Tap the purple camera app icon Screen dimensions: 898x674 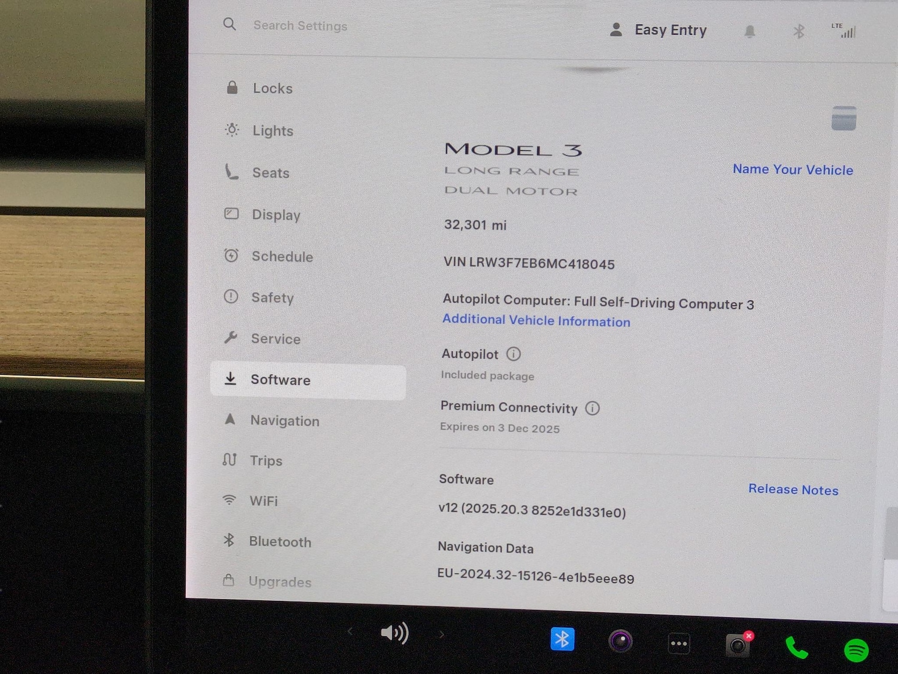coord(620,642)
